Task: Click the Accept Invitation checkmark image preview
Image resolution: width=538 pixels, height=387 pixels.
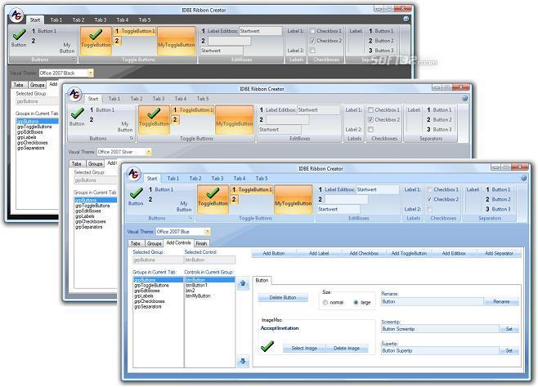Action: coord(267,346)
